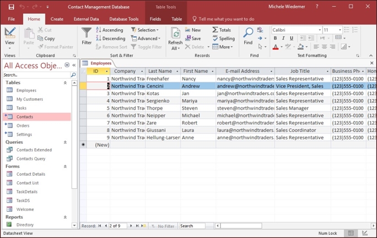Open the File tab
377x238 pixels.
point(12,19)
